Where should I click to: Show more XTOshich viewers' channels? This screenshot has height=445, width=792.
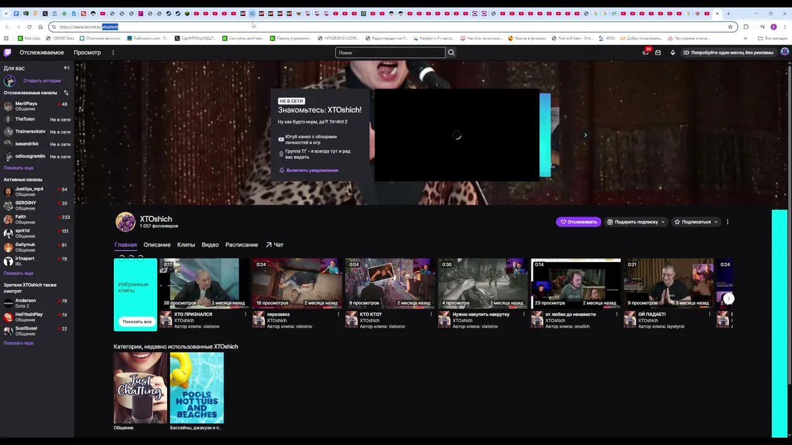coord(19,343)
